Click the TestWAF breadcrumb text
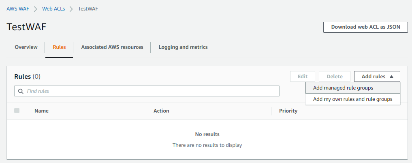The height and width of the screenshot is (163, 412). pyautogui.click(x=88, y=8)
